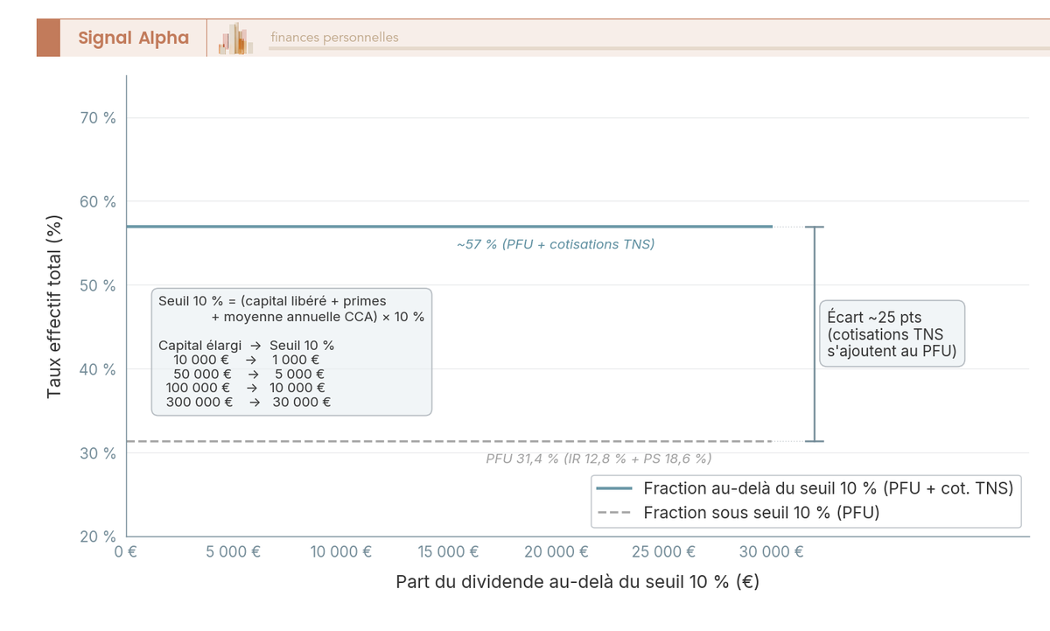Click the 10 000 € → 1 000 € row

click(246, 360)
